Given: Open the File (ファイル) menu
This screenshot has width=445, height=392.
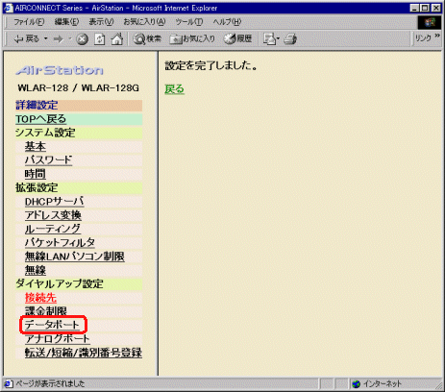Looking at the screenshot, I should tap(29, 22).
